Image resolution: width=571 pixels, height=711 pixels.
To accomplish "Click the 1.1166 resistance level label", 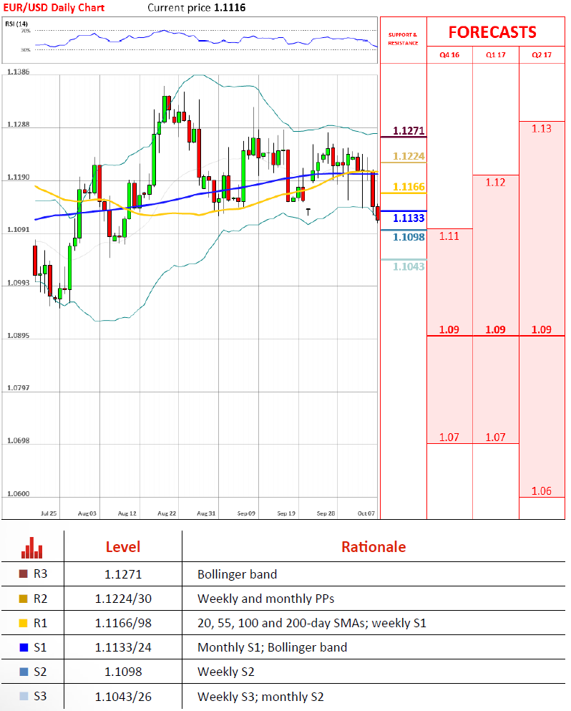I will [409, 187].
